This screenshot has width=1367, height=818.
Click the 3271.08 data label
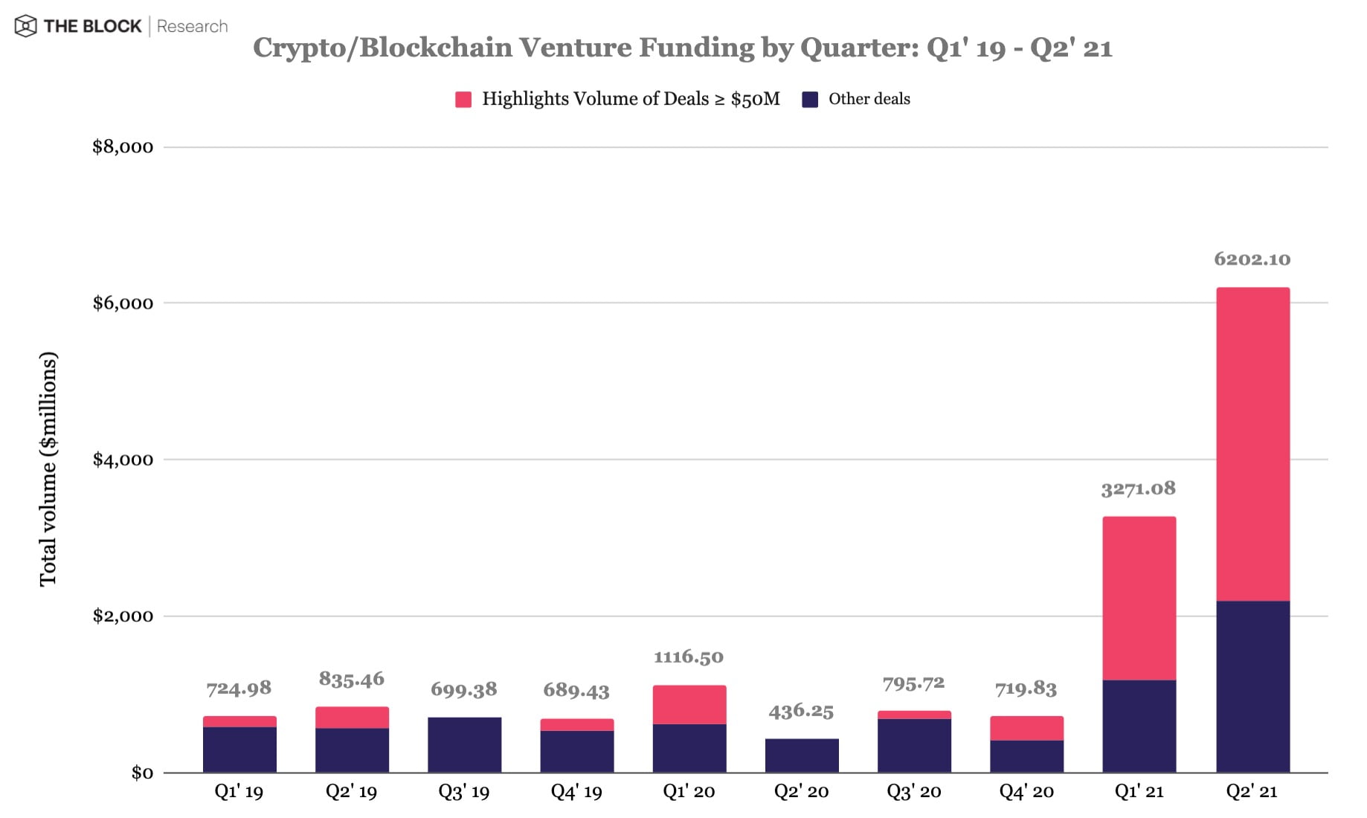(1138, 489)
